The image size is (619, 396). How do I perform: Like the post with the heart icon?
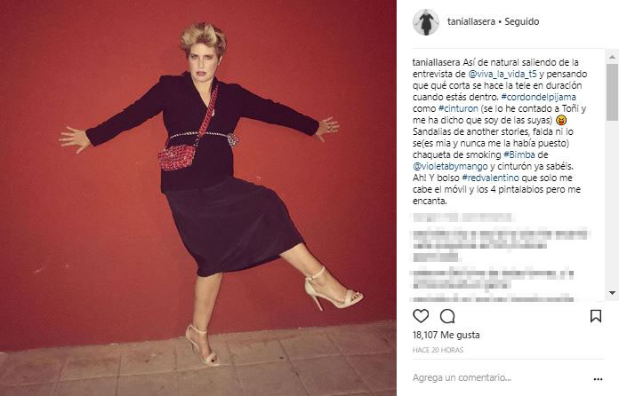(421, 315)
